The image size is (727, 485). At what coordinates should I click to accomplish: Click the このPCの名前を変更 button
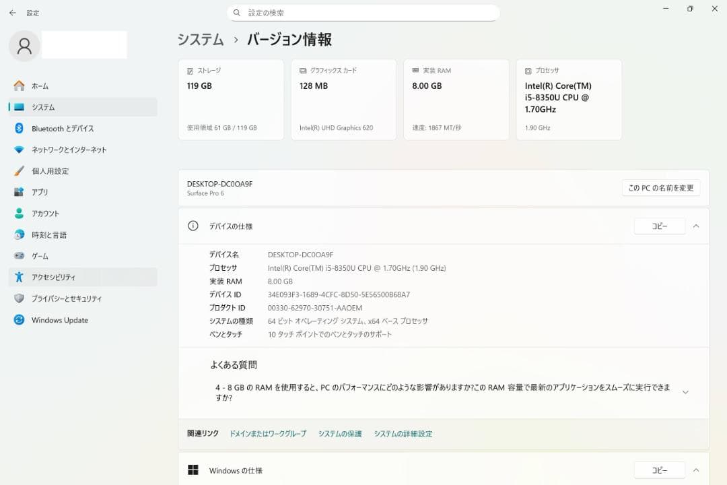[662, 188]
